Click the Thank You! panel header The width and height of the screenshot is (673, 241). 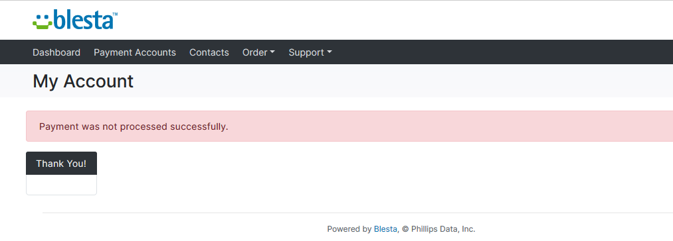click(61, 164)
